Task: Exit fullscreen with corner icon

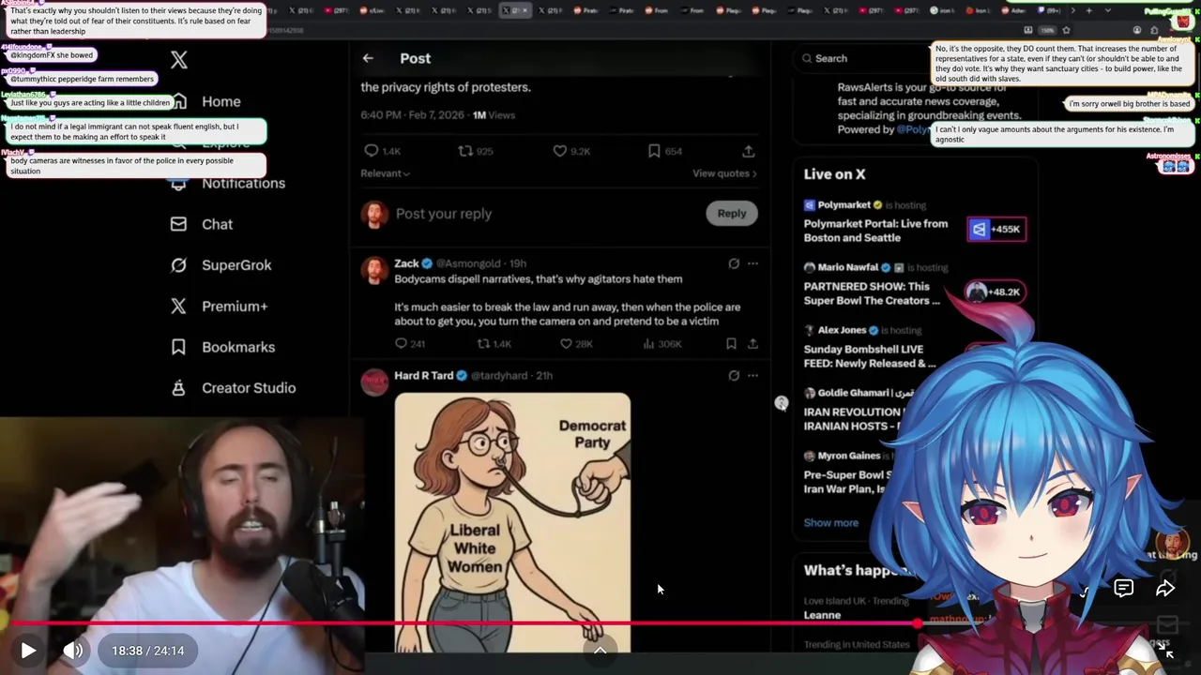Action: 1165,650
